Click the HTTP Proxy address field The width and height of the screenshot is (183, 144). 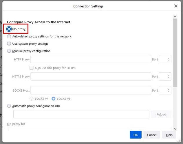(x=91, y=59)
